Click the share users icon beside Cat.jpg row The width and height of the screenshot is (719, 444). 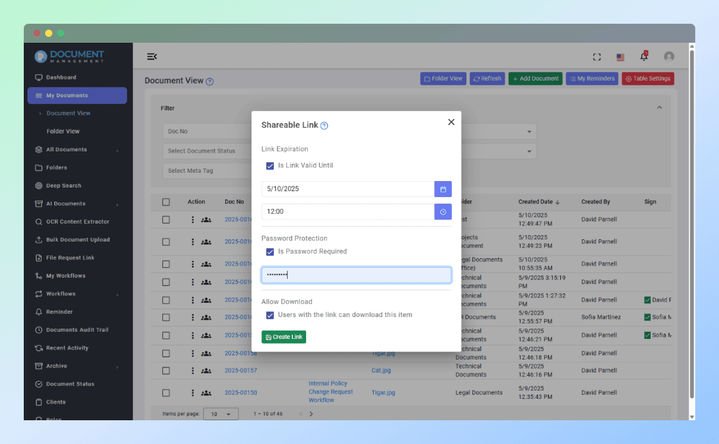click(206, 370)
